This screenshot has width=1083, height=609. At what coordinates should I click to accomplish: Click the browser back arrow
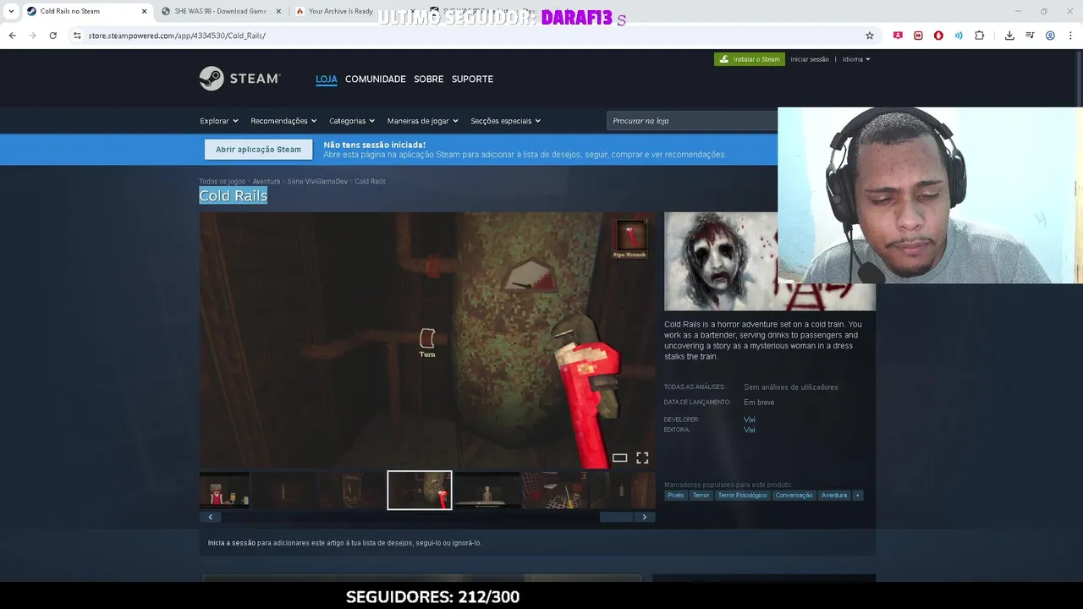point(12,36)
